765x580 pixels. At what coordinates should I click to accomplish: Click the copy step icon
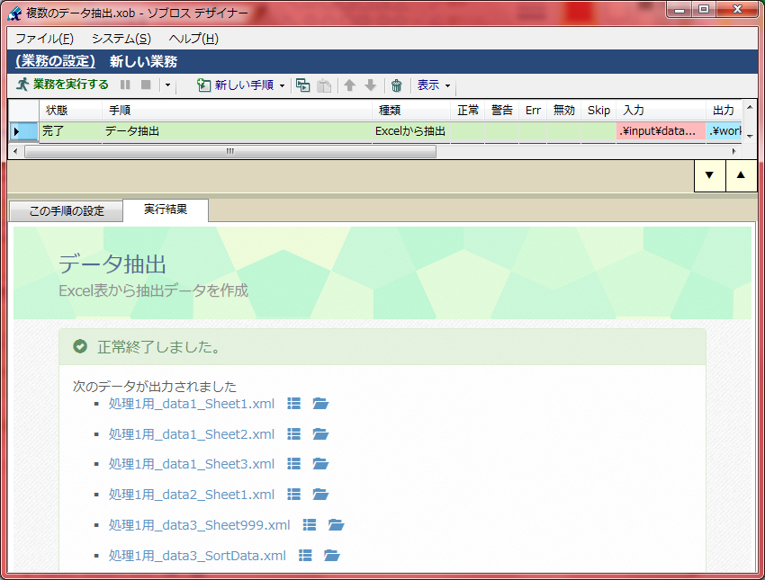[303, 85]
